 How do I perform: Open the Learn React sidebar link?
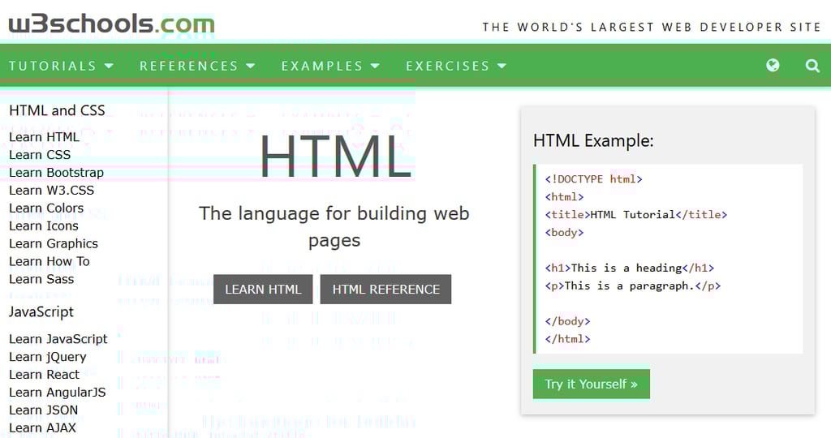click(44, 375)
